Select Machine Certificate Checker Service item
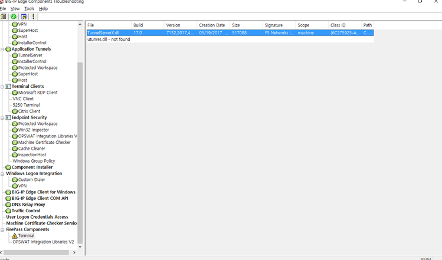442x260 pixels. click(x=41, y=223)
